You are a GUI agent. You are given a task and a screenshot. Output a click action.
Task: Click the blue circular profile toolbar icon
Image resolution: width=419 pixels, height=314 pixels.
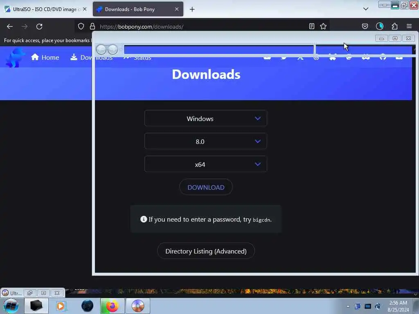pos(380,26)
